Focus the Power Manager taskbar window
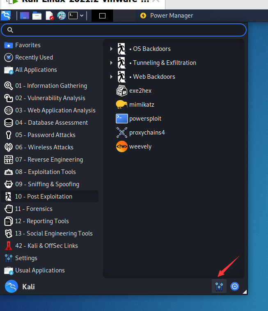268x311 pixels. pyautogui.click(x=167, y=16)
